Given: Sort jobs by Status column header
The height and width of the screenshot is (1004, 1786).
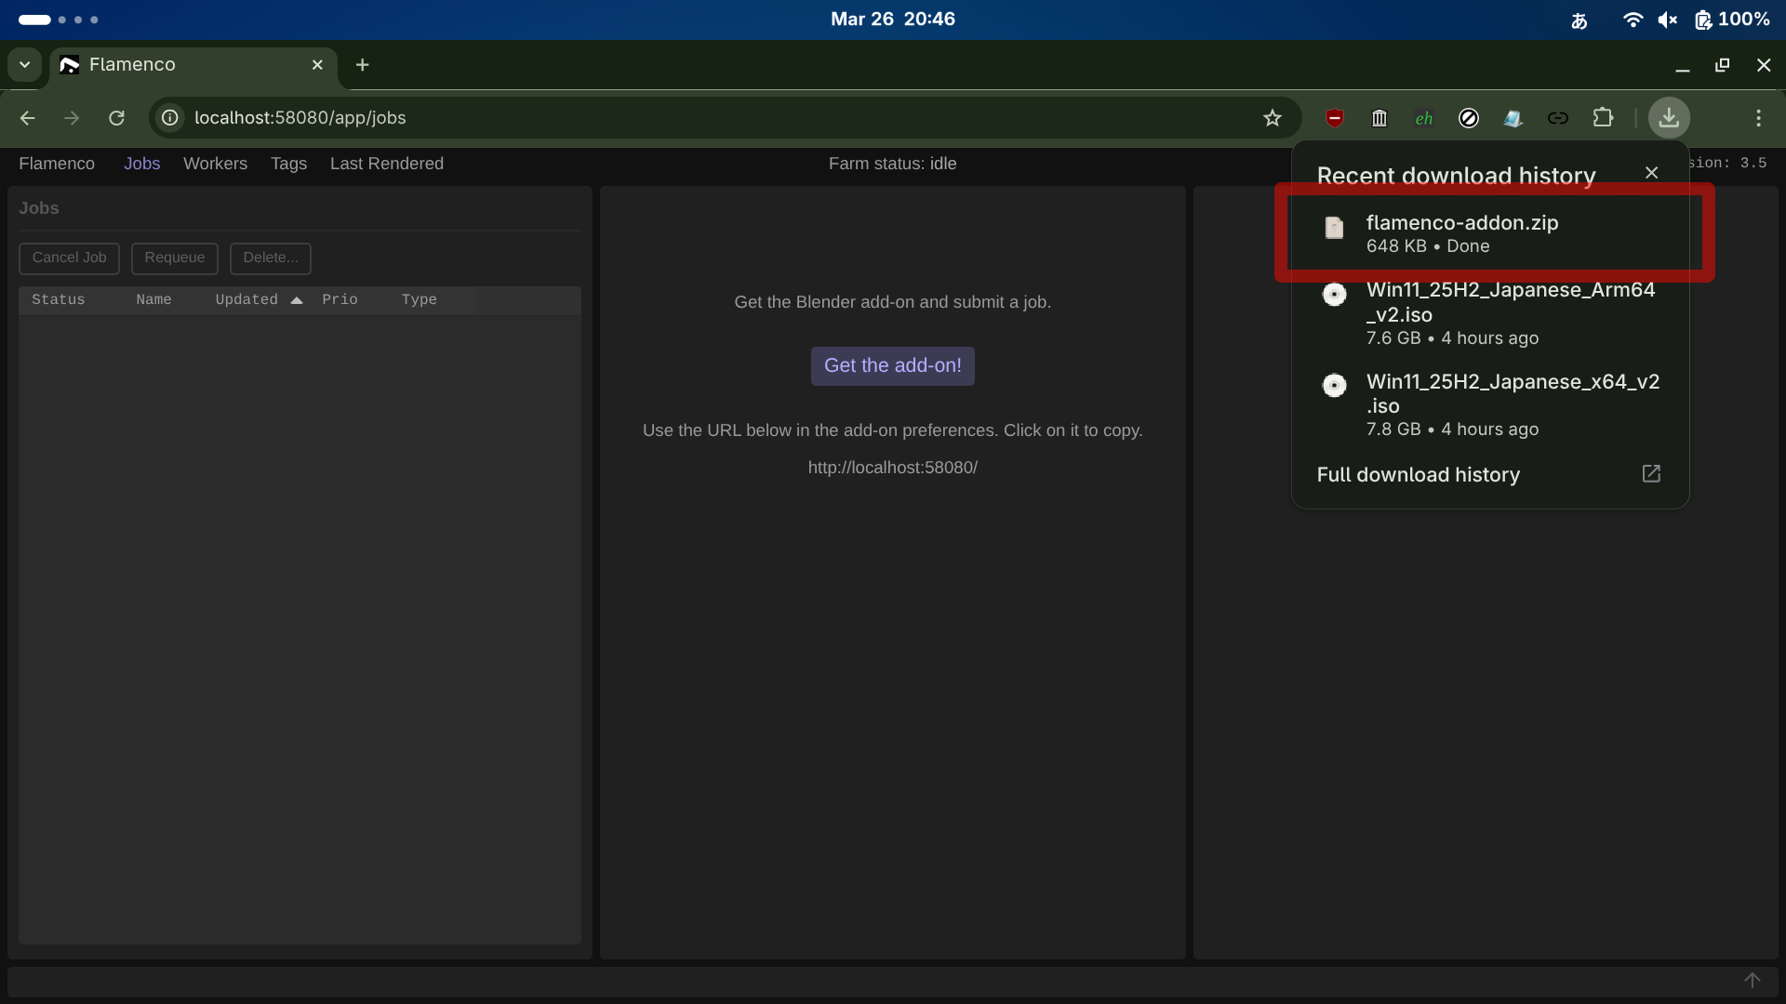Looking at the screenshot, I should click(59, 299).
